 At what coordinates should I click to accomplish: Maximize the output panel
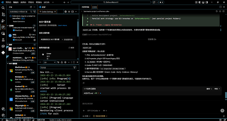tap(74, 62)
